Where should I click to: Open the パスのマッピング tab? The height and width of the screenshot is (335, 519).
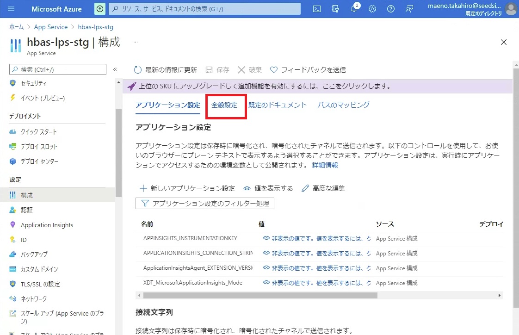[x=343, y=105]
